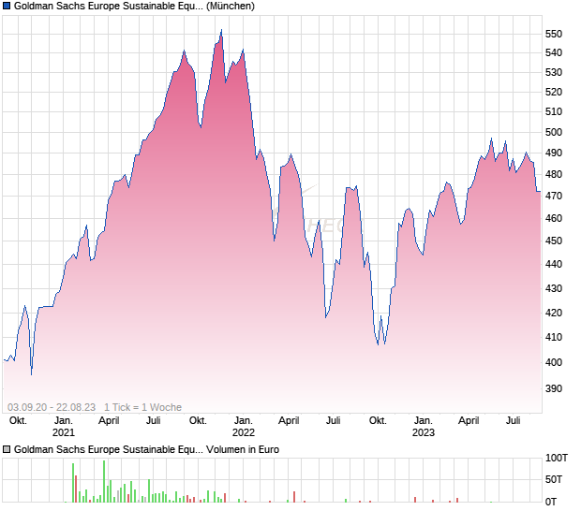Image resolution: width=581 pixels, height=511 pixels.
Task: Click the tall red volume bar after Jan. 2021
Action: (76, 489)
